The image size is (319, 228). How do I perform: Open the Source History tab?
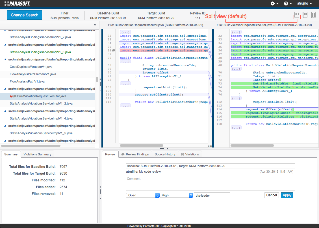pos(165,154)
